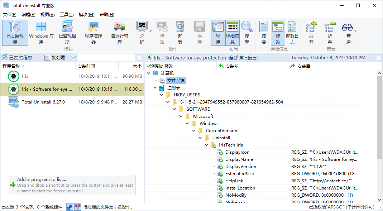Focus the program filter input field
Viewport: 383px width, 211px height.
coord(106,58)
